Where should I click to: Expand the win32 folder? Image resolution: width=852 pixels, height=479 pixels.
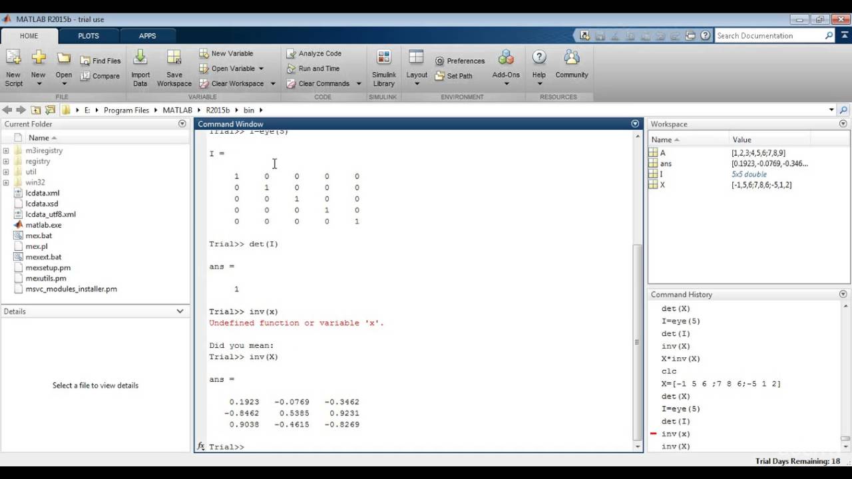click(6, 182)
